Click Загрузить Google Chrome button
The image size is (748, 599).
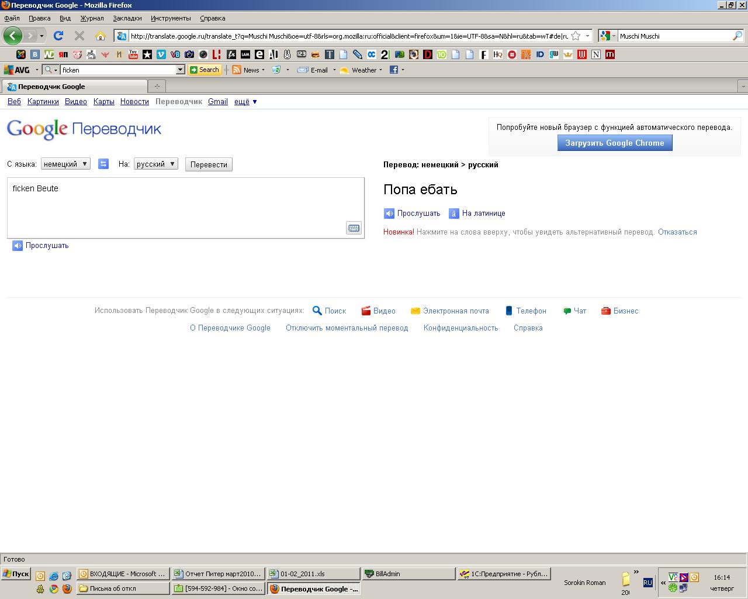point(615,143)
